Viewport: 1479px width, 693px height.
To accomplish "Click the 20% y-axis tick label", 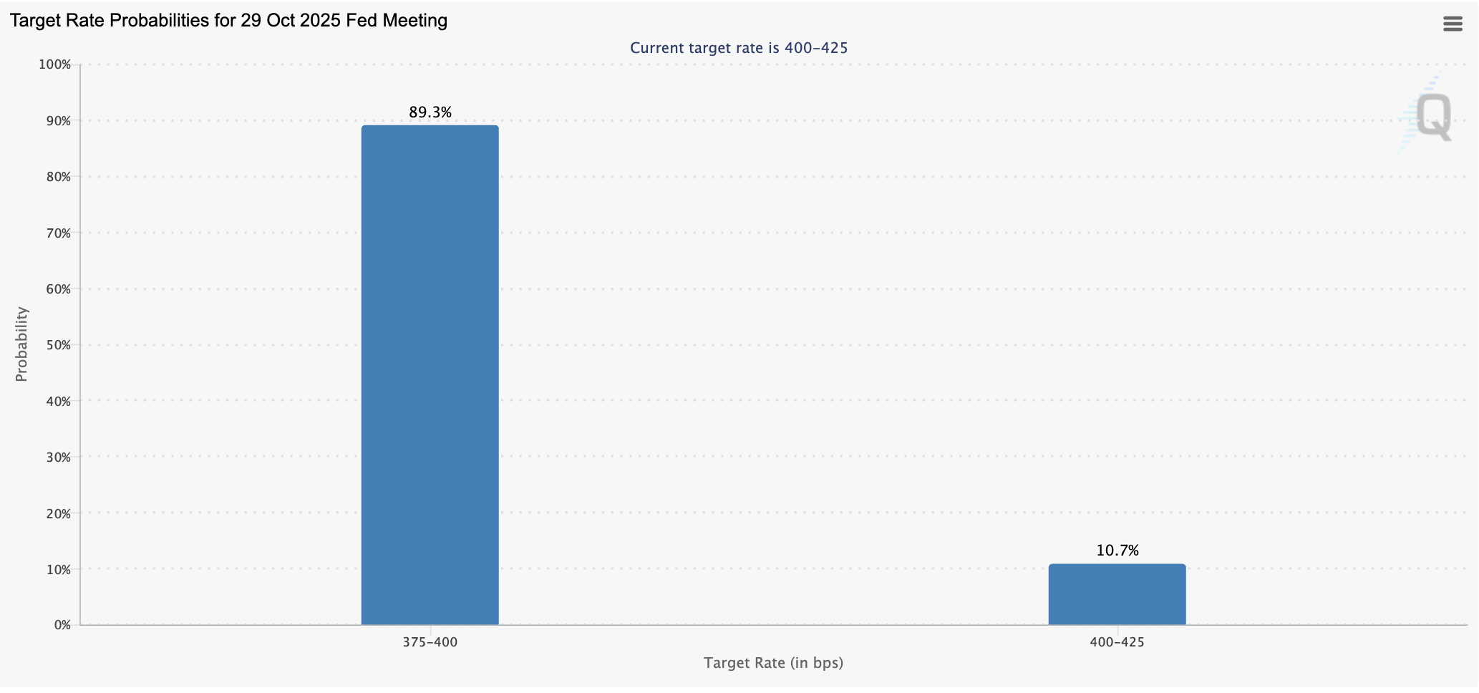I will pos(57,513).
